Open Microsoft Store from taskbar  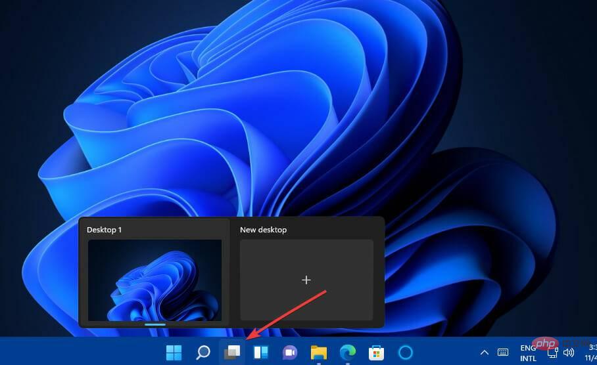pos(376,353)
